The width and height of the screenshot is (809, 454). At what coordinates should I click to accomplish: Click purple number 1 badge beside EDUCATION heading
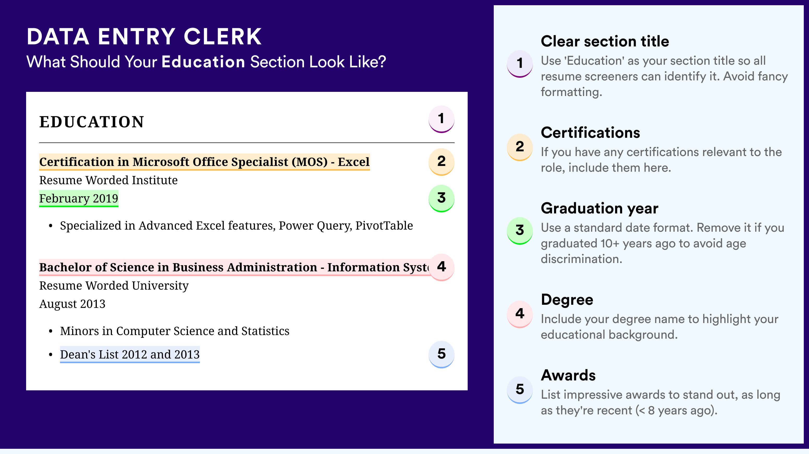441,119
